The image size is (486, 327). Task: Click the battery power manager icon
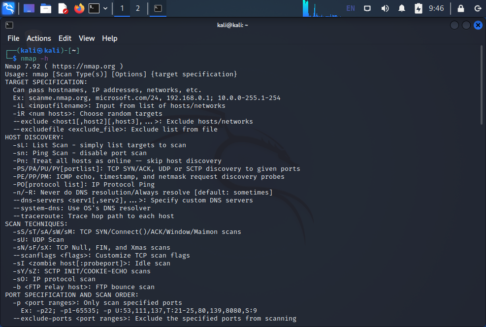click(x=419, y=8)
